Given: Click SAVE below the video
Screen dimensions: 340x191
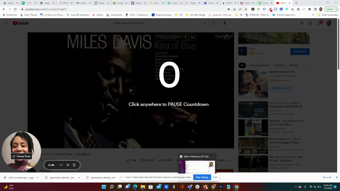Looking at the screenshot, I should tap(221, 160).
